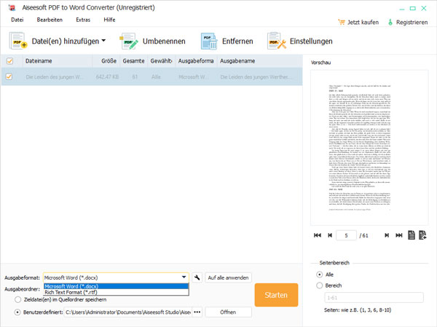Uncheck the Die Leiden des jungen W... file checkbox

click(x=9, y=76)
